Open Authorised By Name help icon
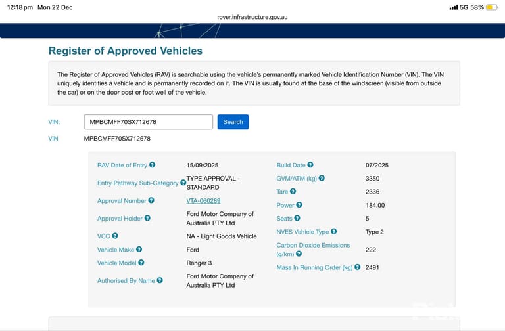 pos(160,280)
